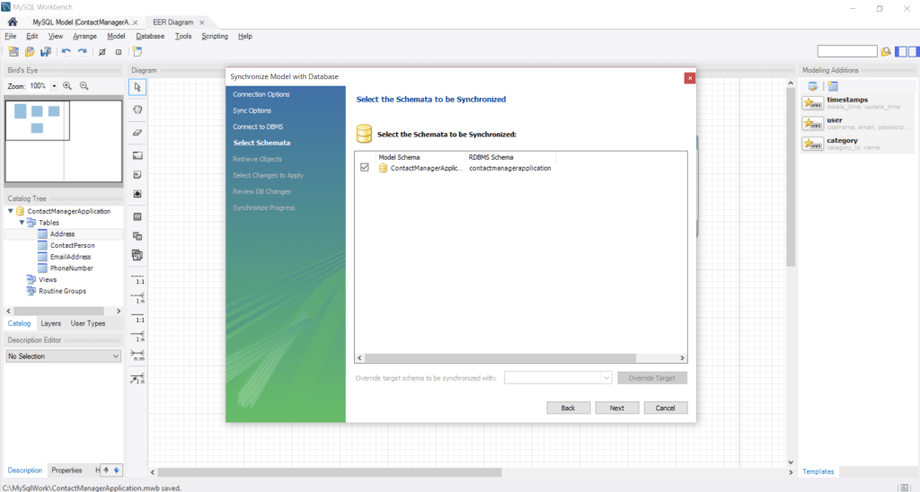This screenshot has width=920, height=492.
Task: Click the category template star icon
Action: pyautogui.click(x=812, y=144)
